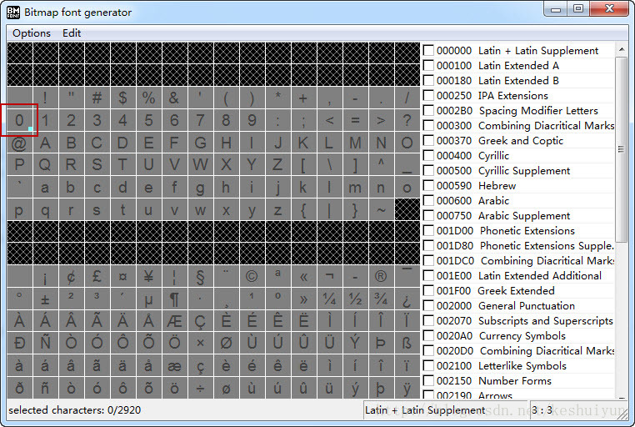Select the Latin Extended Additional entry text

pos(540,276)
